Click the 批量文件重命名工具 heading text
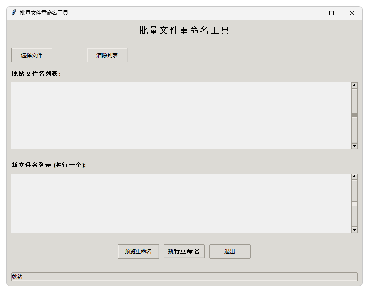 (x=183, y=30)
